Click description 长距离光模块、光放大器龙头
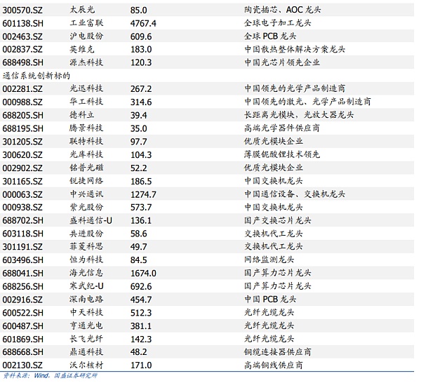The image size is (421, 383). [x=298, y=114]
